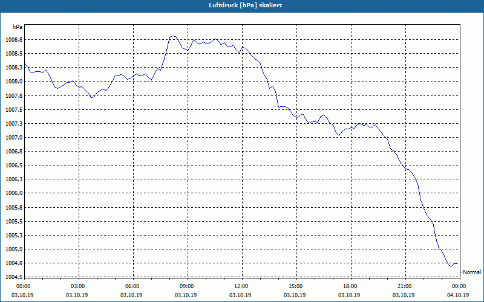This screenshot has width=484, height=302.
Task: Select the 04.10.19 date label
Action: tap(458, 295)
